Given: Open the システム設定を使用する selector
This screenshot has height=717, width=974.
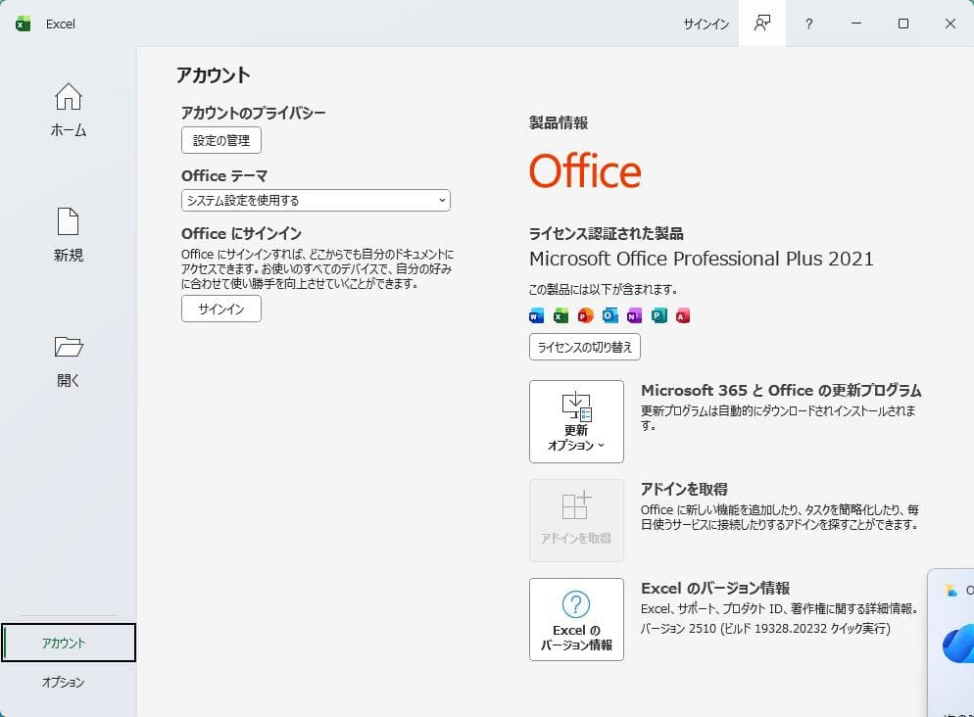Looking at the screenshot, I should coord(316,200).
